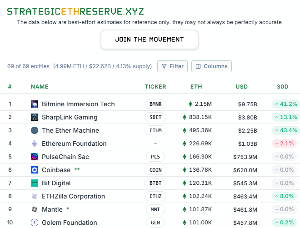The image size is (300, 228).
Task: Click the SharpLink Gaming logo icon
Action: [x=35, y=117]
